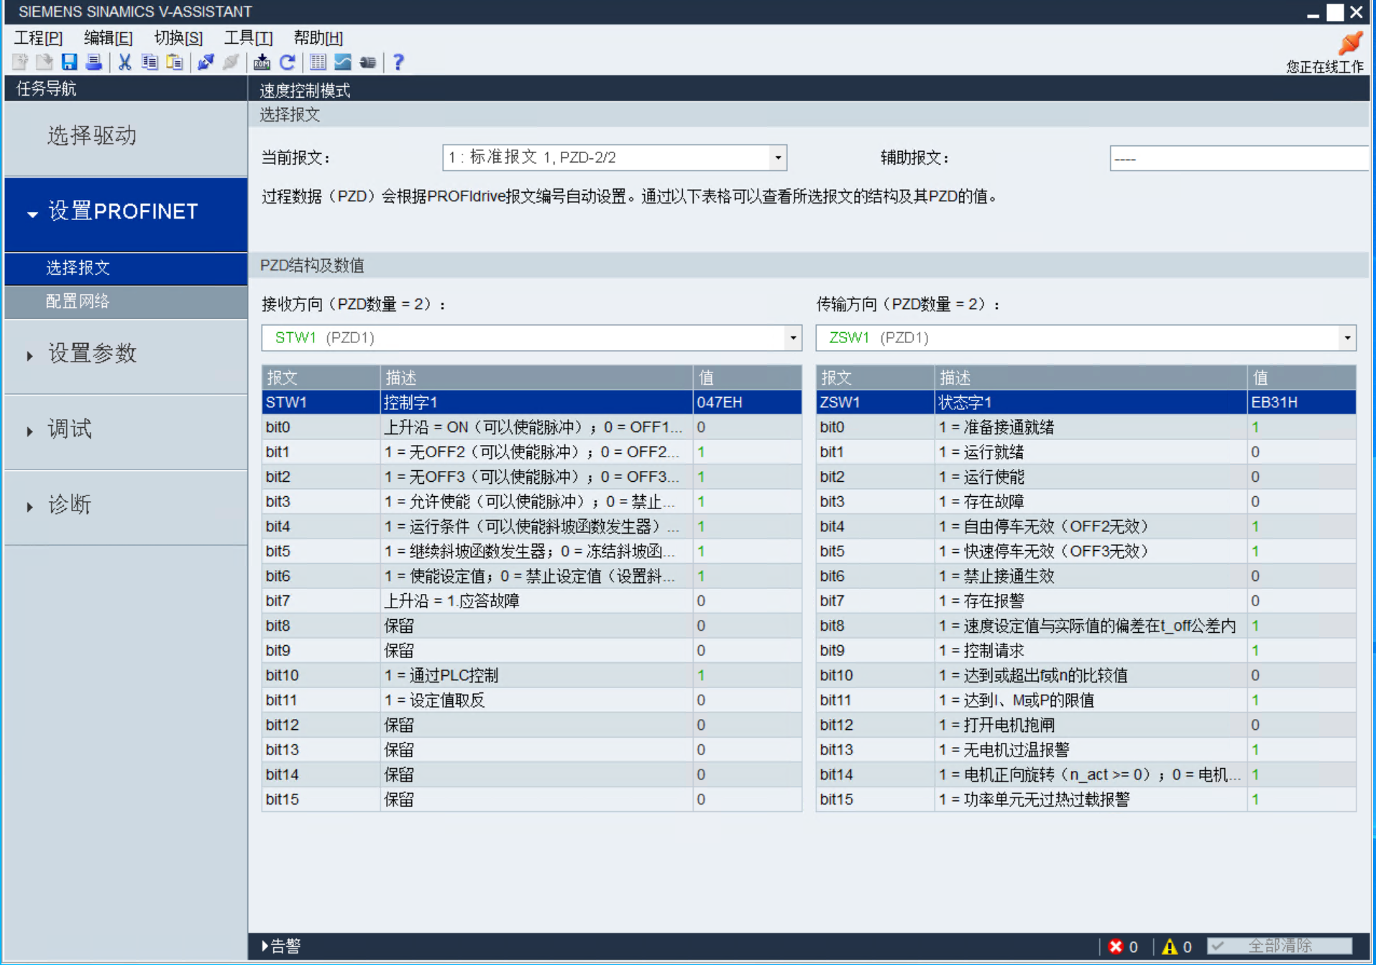Click ZSW1 bit7 存在报警 row
The height and width of the screenshot is (965, 1376).
coord(1086,600)
